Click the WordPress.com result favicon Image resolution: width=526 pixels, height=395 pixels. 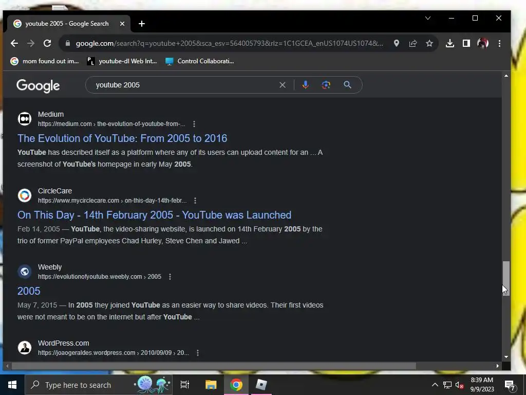25,348
